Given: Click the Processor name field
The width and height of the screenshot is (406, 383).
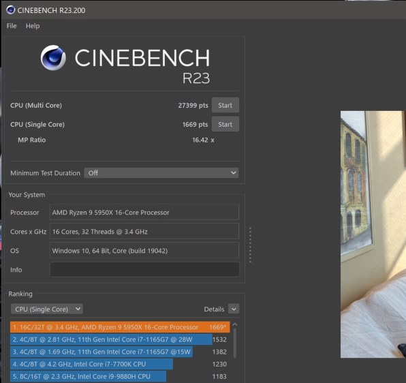Looking at the screenshot, I should [x=144, y=213].
